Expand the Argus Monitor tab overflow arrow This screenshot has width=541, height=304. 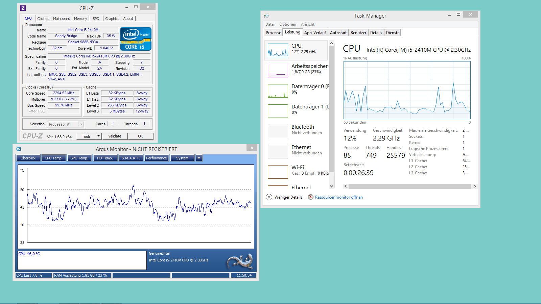[199, 158]
